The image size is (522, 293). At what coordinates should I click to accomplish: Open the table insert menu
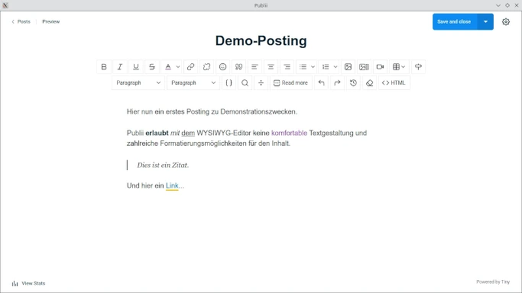click(x=399, y=67)
